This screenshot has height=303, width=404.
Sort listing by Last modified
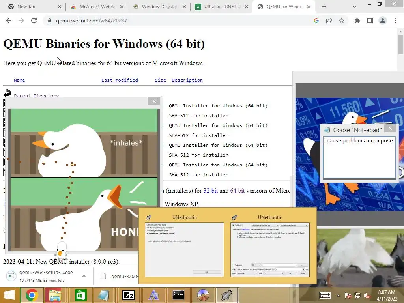[120, 80]
